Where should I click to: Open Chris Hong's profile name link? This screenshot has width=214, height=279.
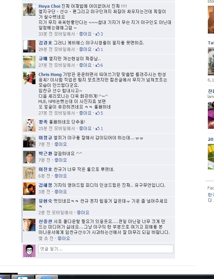pyautogui.click(x=50, y=74)
